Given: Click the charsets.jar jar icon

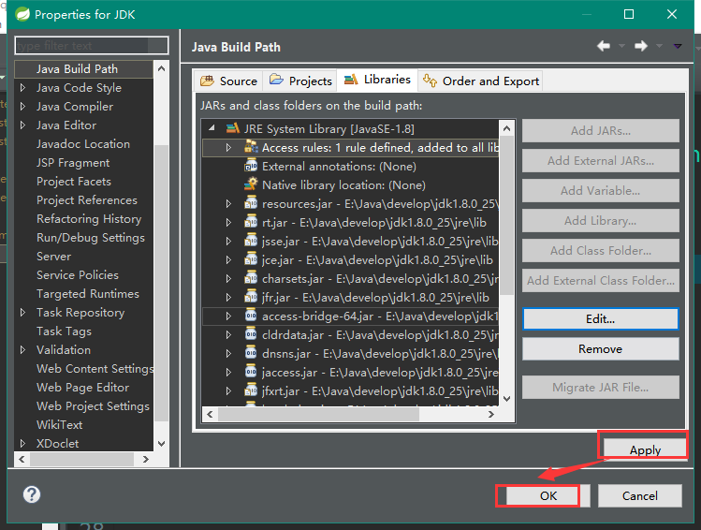Looking at the screenshot, I should coord(251,278).
